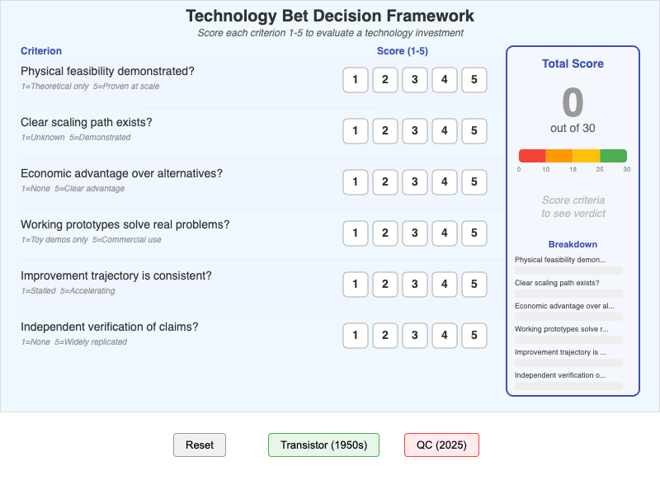Score 3 for clear scaling path exists
Image resolution: width=660 pixels, height=480 pixels.
[415, 131]
